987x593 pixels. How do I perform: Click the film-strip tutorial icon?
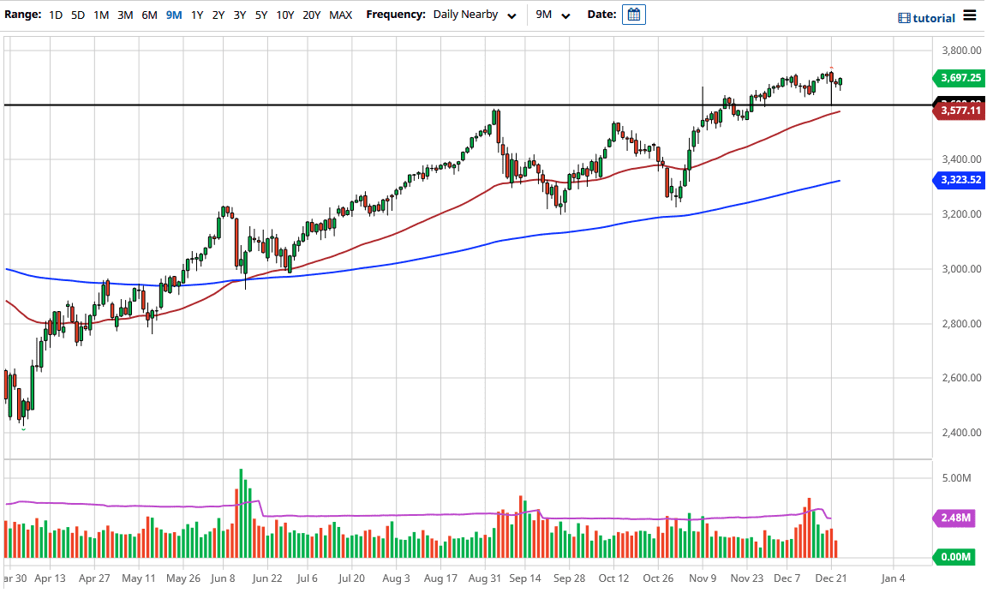pos(903,17)
